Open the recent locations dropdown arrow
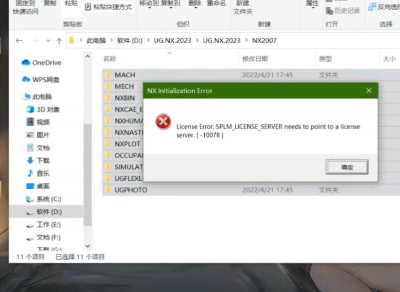The height and width of the screenshot is (292, 400). pyautogui.click(x=48, y=41)
